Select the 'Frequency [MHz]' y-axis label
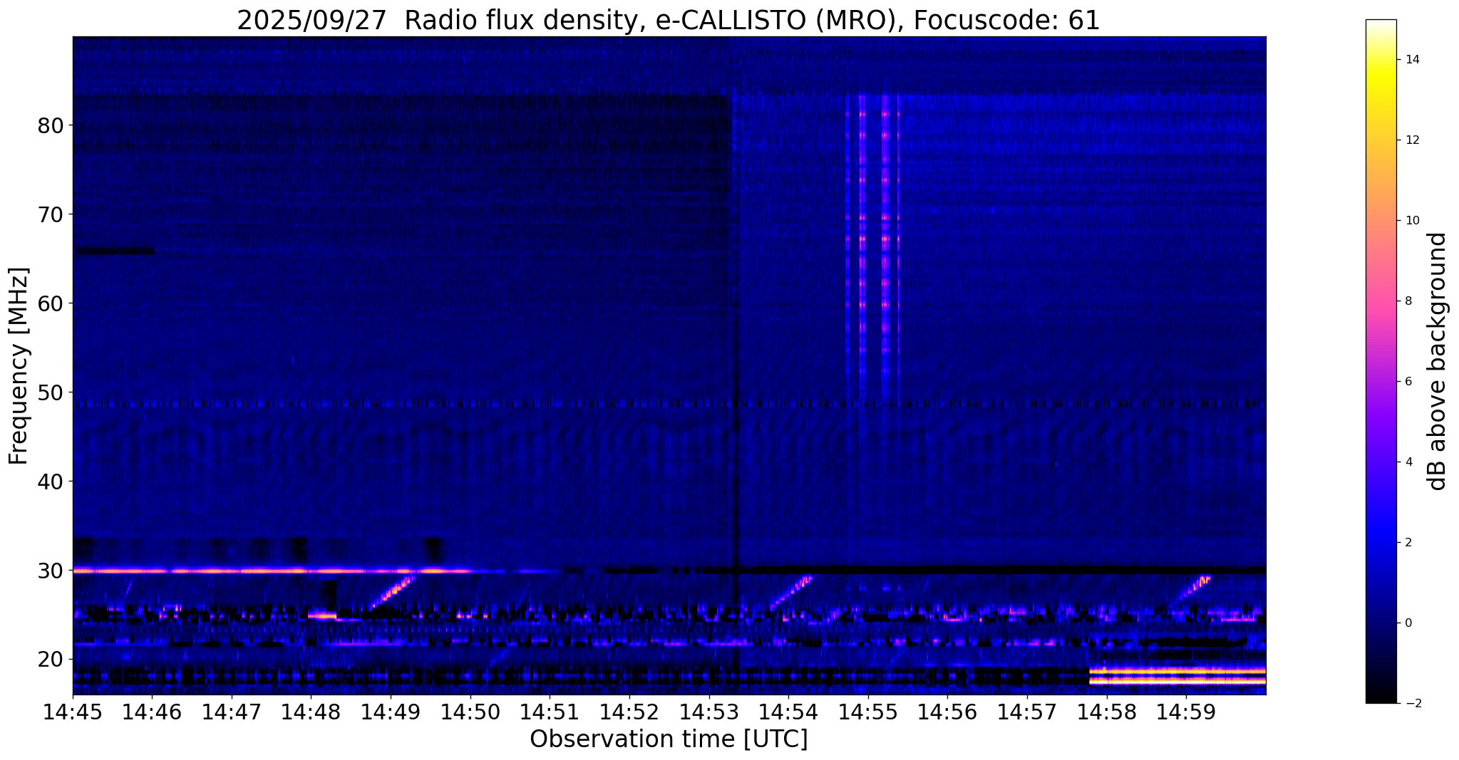 tap(19, 366)
